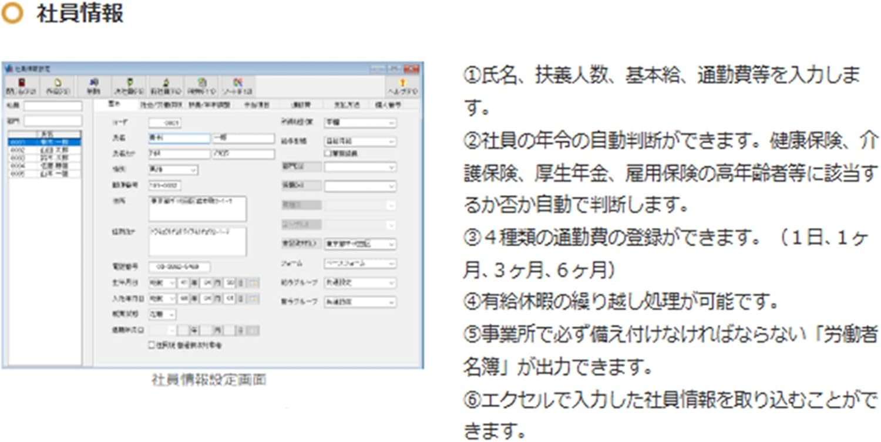Open the 就業状態 dropdown showing 在職
The width and height of the screenshot is (881, 442).
(x=162, y=315)
